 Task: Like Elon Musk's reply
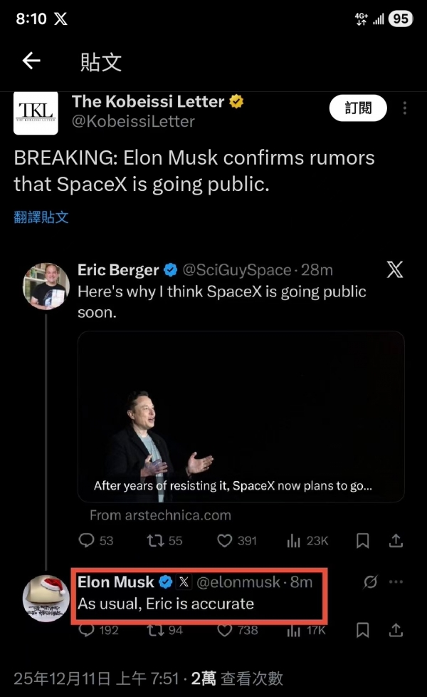[x=225, y=631]
